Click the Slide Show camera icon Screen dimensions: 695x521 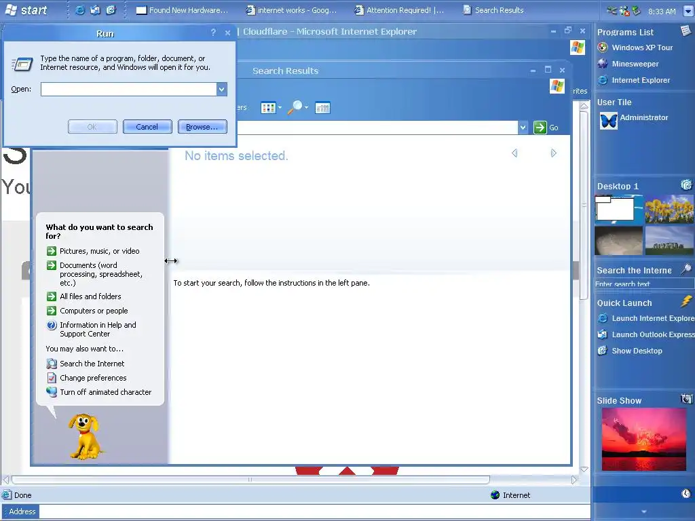click(686, 399)
